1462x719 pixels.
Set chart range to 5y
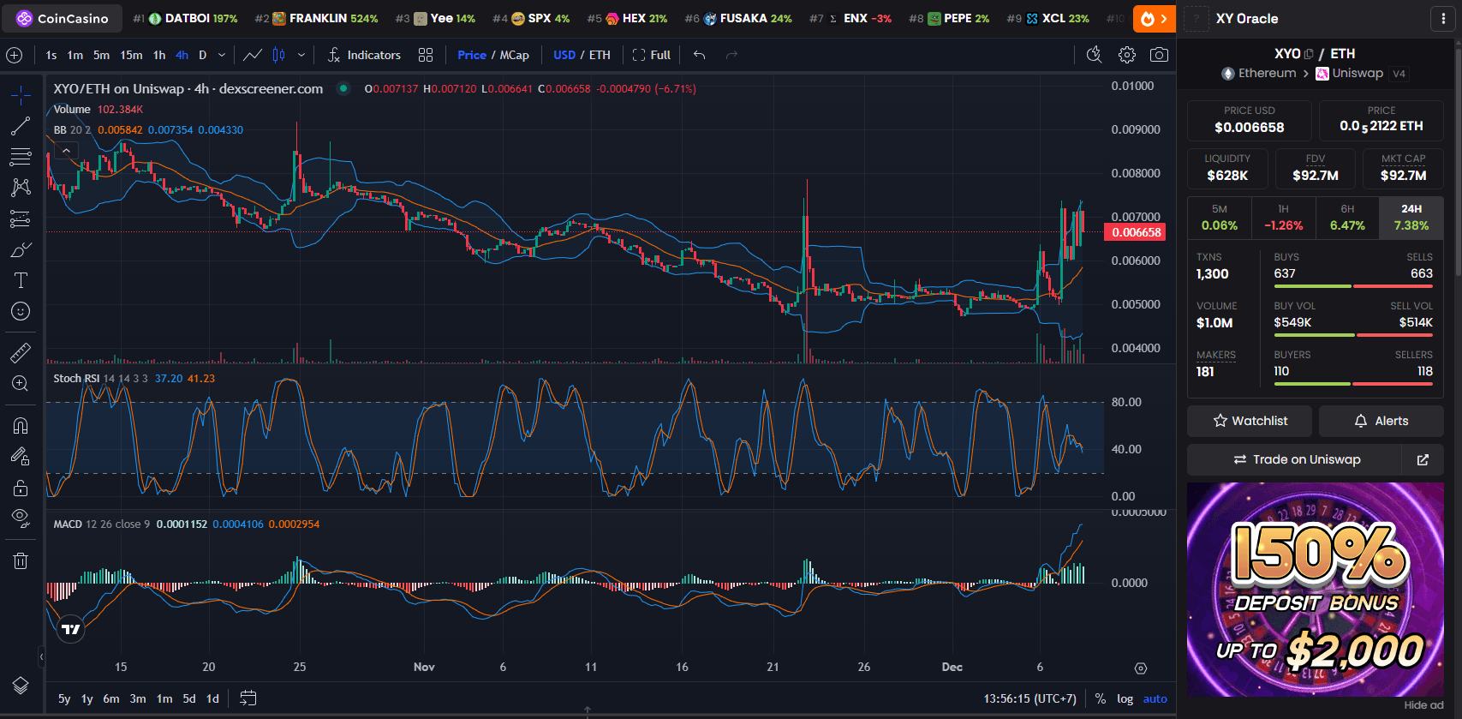[x=64, y=698]
